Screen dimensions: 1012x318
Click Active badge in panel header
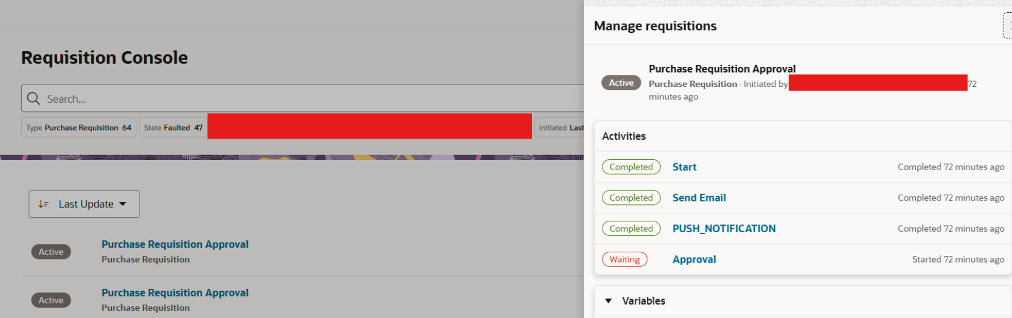(x=621, y=83)
